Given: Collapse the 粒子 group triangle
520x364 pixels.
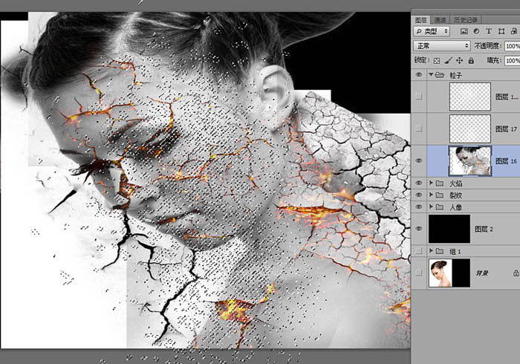Looking at the screenshot, I should coord(431,75).
